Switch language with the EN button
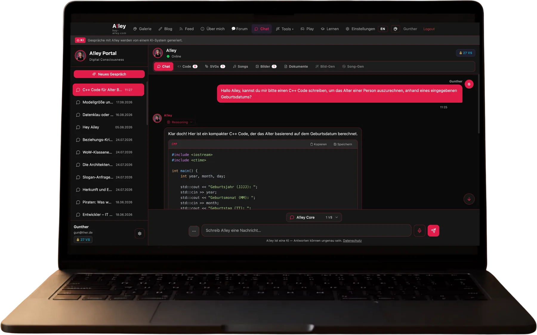This screenshot has height=335, width=537. click(x=383, y=29)
